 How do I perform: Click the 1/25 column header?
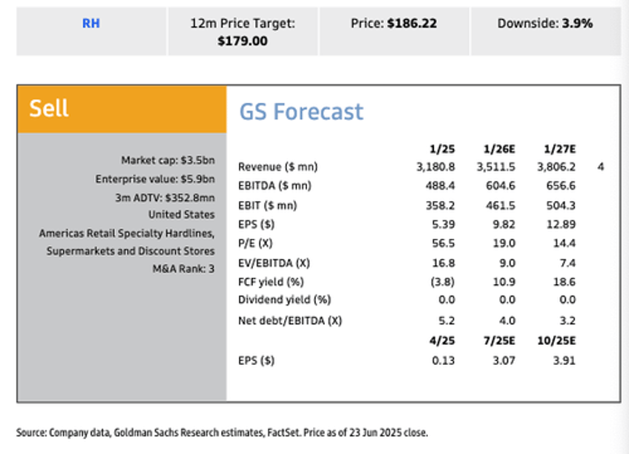tap(442, 149)
